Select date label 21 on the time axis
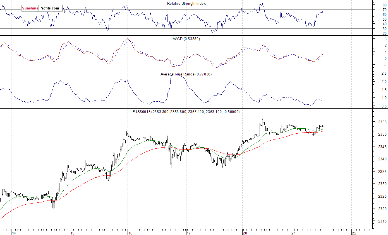The image size is (388, 235). point(293,233)
